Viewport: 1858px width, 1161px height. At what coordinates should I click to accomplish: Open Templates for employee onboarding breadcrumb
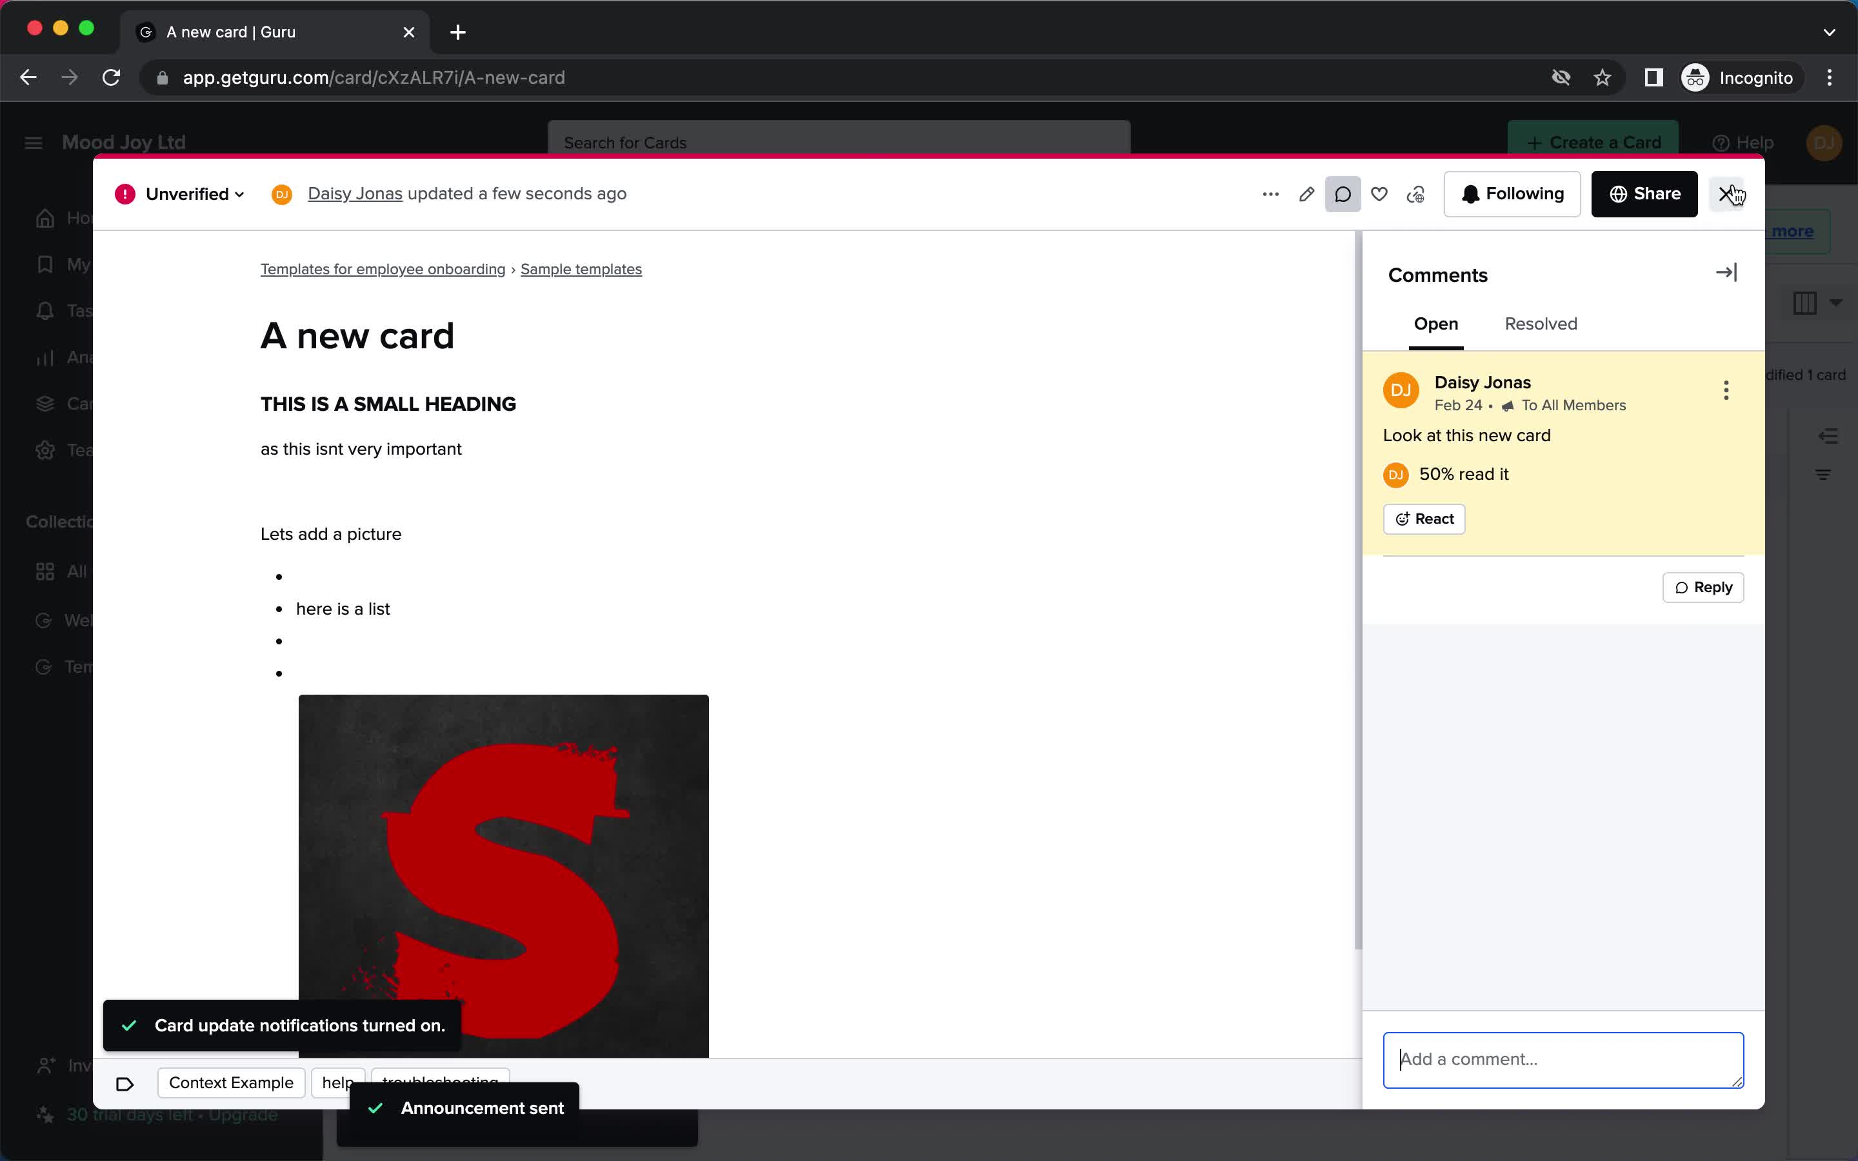[x=383, y=270]
